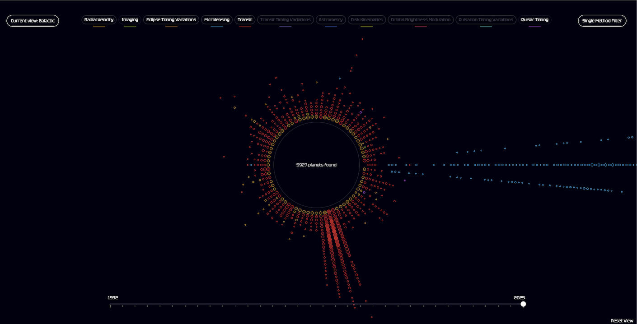Show Disk Kinematics planets
The width and height of the screenshot is (637, 324).
[x=367, y=20]
